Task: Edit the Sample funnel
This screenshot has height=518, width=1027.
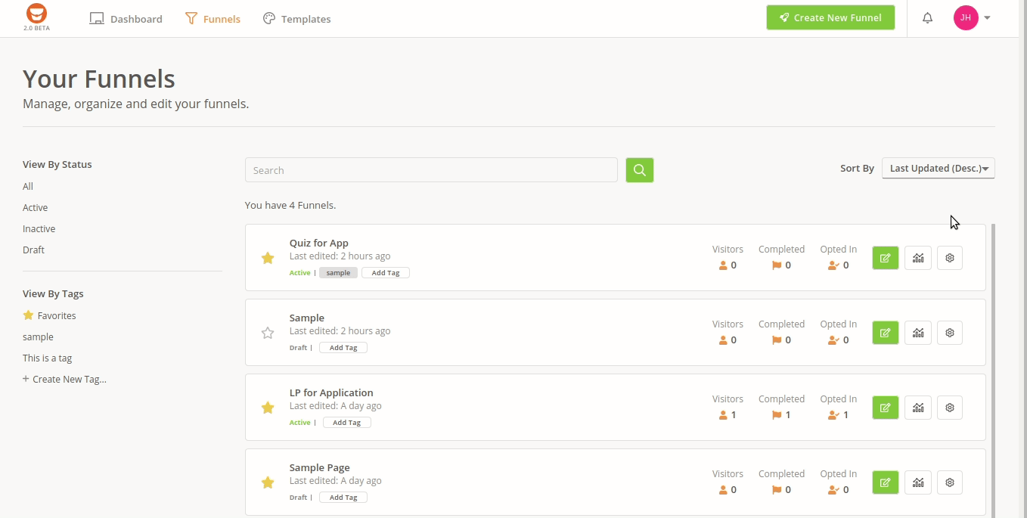Action: [886, 333]
